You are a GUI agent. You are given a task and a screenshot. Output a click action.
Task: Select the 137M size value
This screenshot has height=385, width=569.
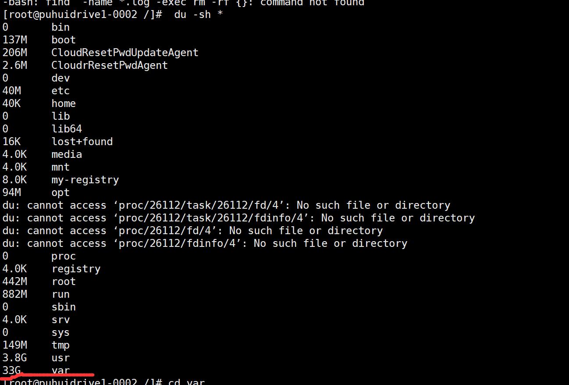14,40
